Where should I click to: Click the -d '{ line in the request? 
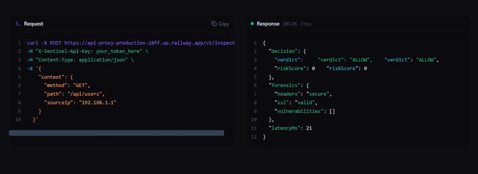click(x=34, y=68)
